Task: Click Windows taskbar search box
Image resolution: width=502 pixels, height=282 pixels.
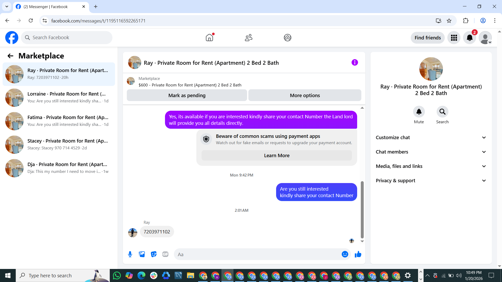Action: click(63, 275)
